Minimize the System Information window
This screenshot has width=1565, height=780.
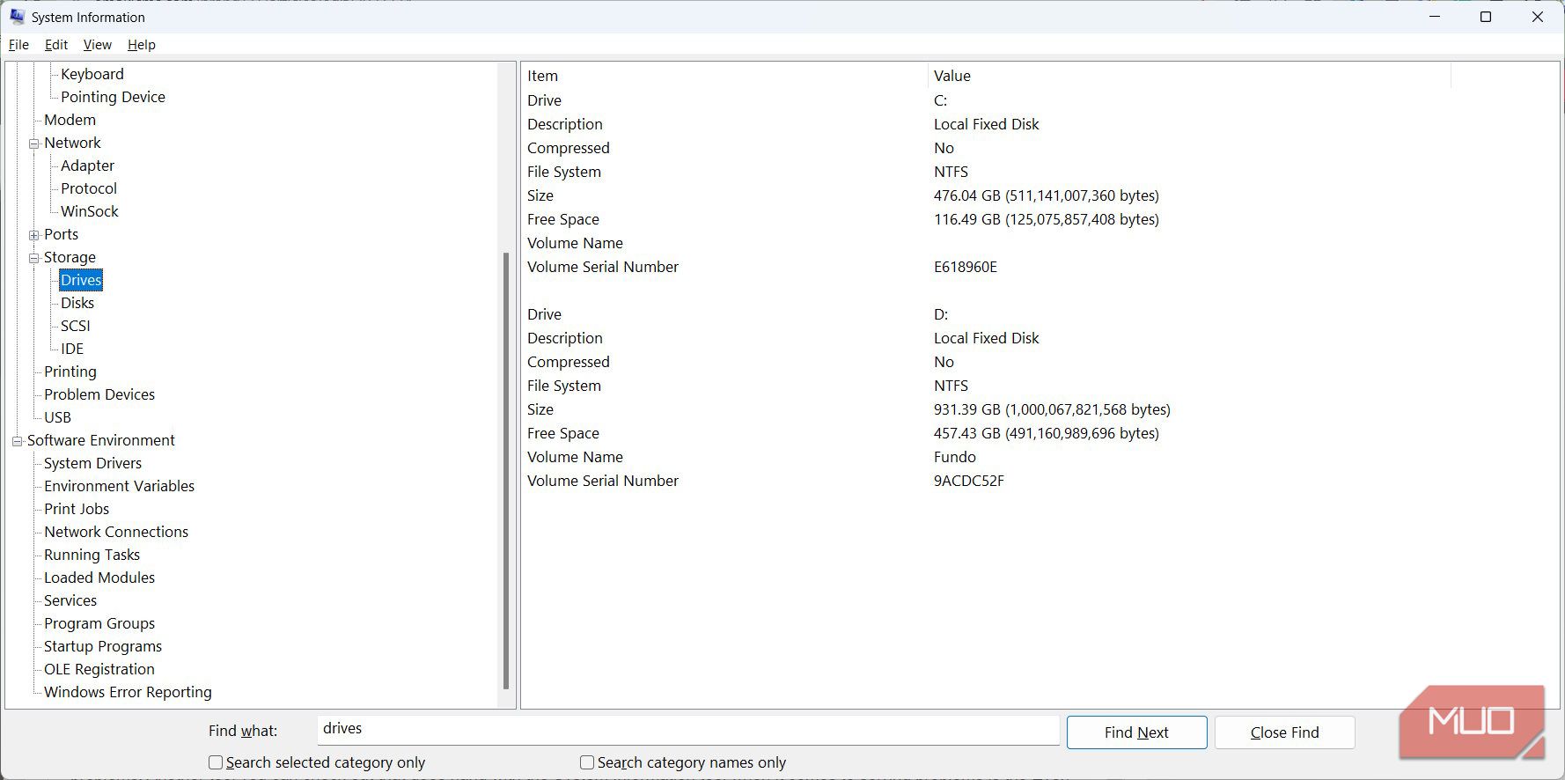[x=1435, y=17]
